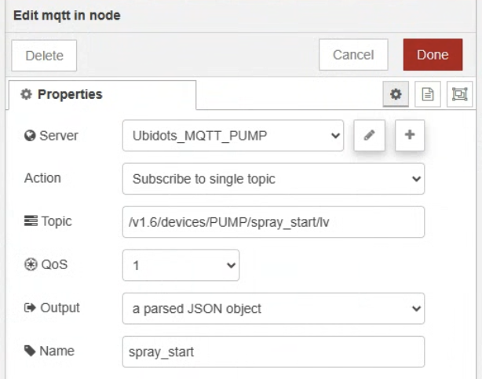Image resolution: width=482 pixels, height=379 pixels.
Task: Open node appearance settings icon
Action: coord(459,94)
